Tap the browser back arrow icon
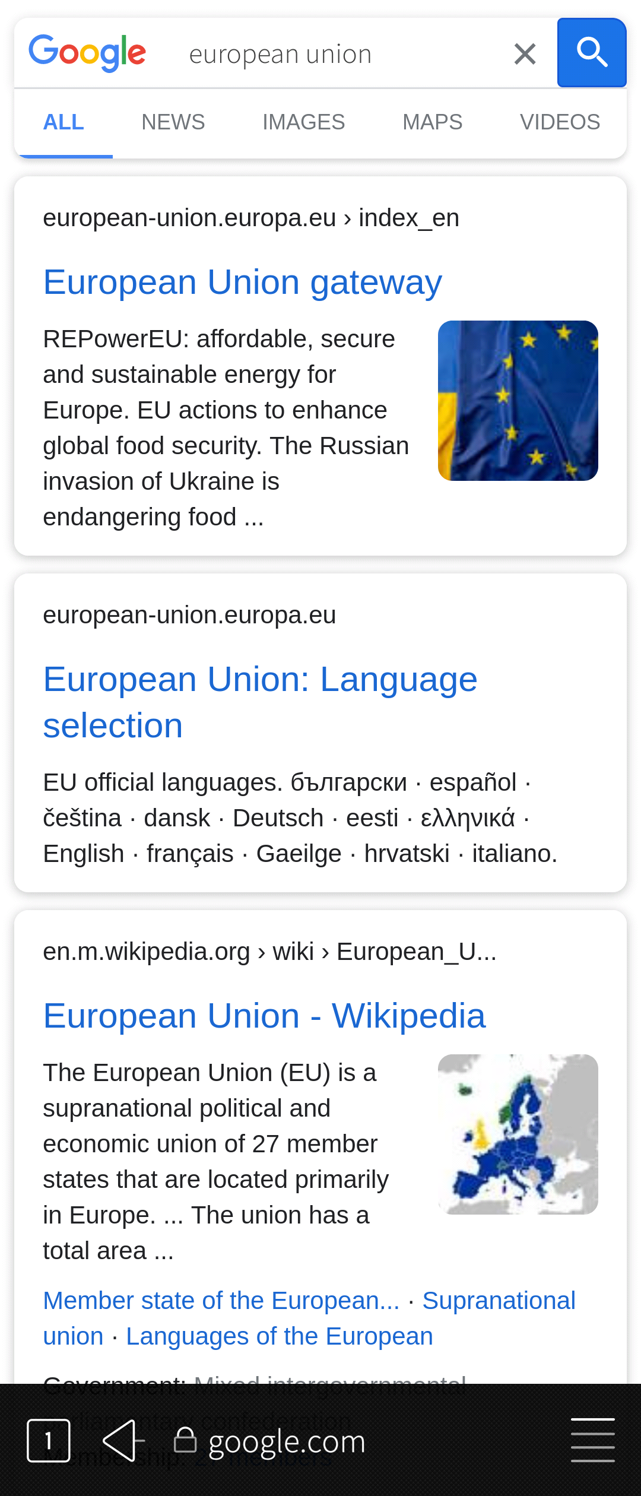Image resolution: width=641 pixels, height=1496 pixels. (x=123, y=1440)
